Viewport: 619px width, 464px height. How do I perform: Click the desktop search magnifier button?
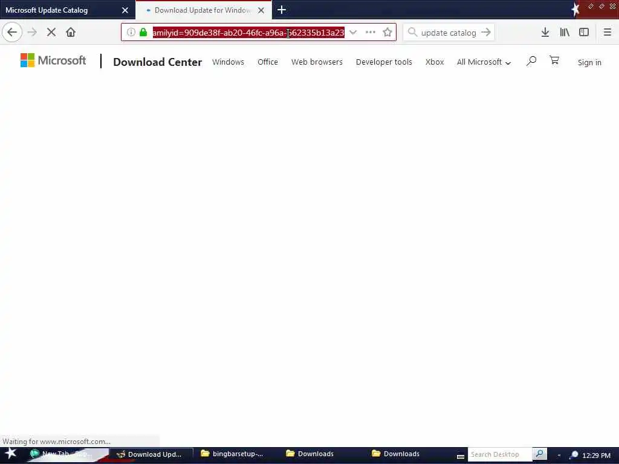click(540, 454)
